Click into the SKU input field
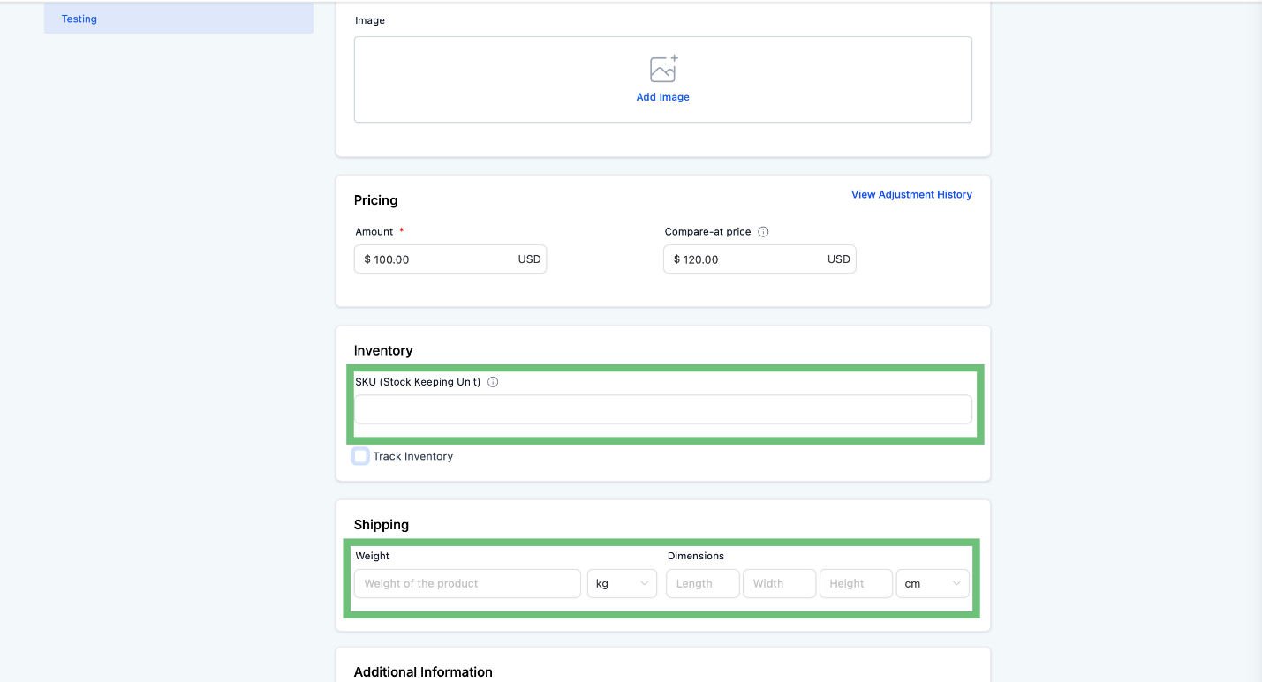1262x682 pixels. [x=663, y=409]
